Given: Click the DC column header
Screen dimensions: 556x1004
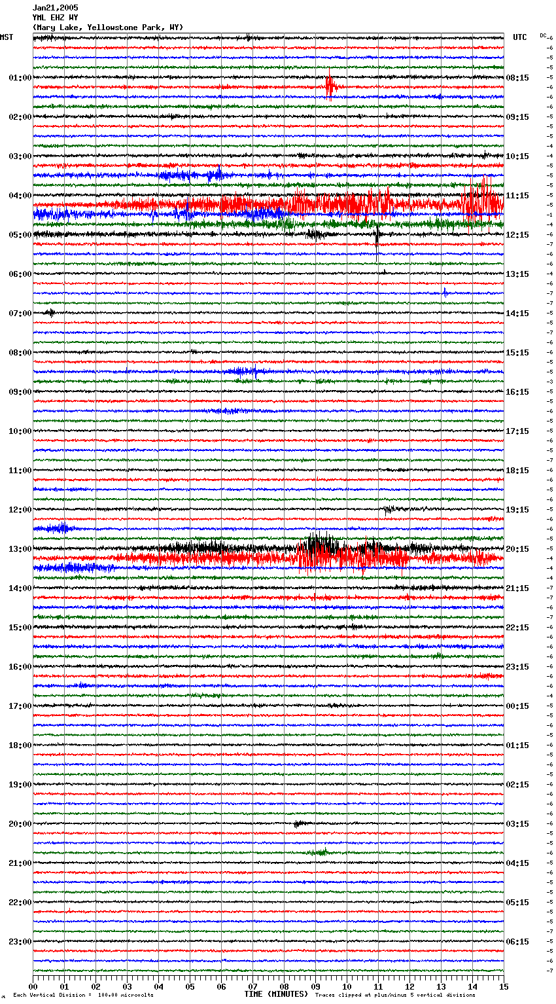Looking at the screenshot, I should 543,35.
